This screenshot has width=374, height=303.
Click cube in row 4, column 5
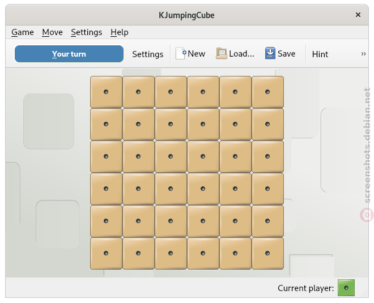235,189
